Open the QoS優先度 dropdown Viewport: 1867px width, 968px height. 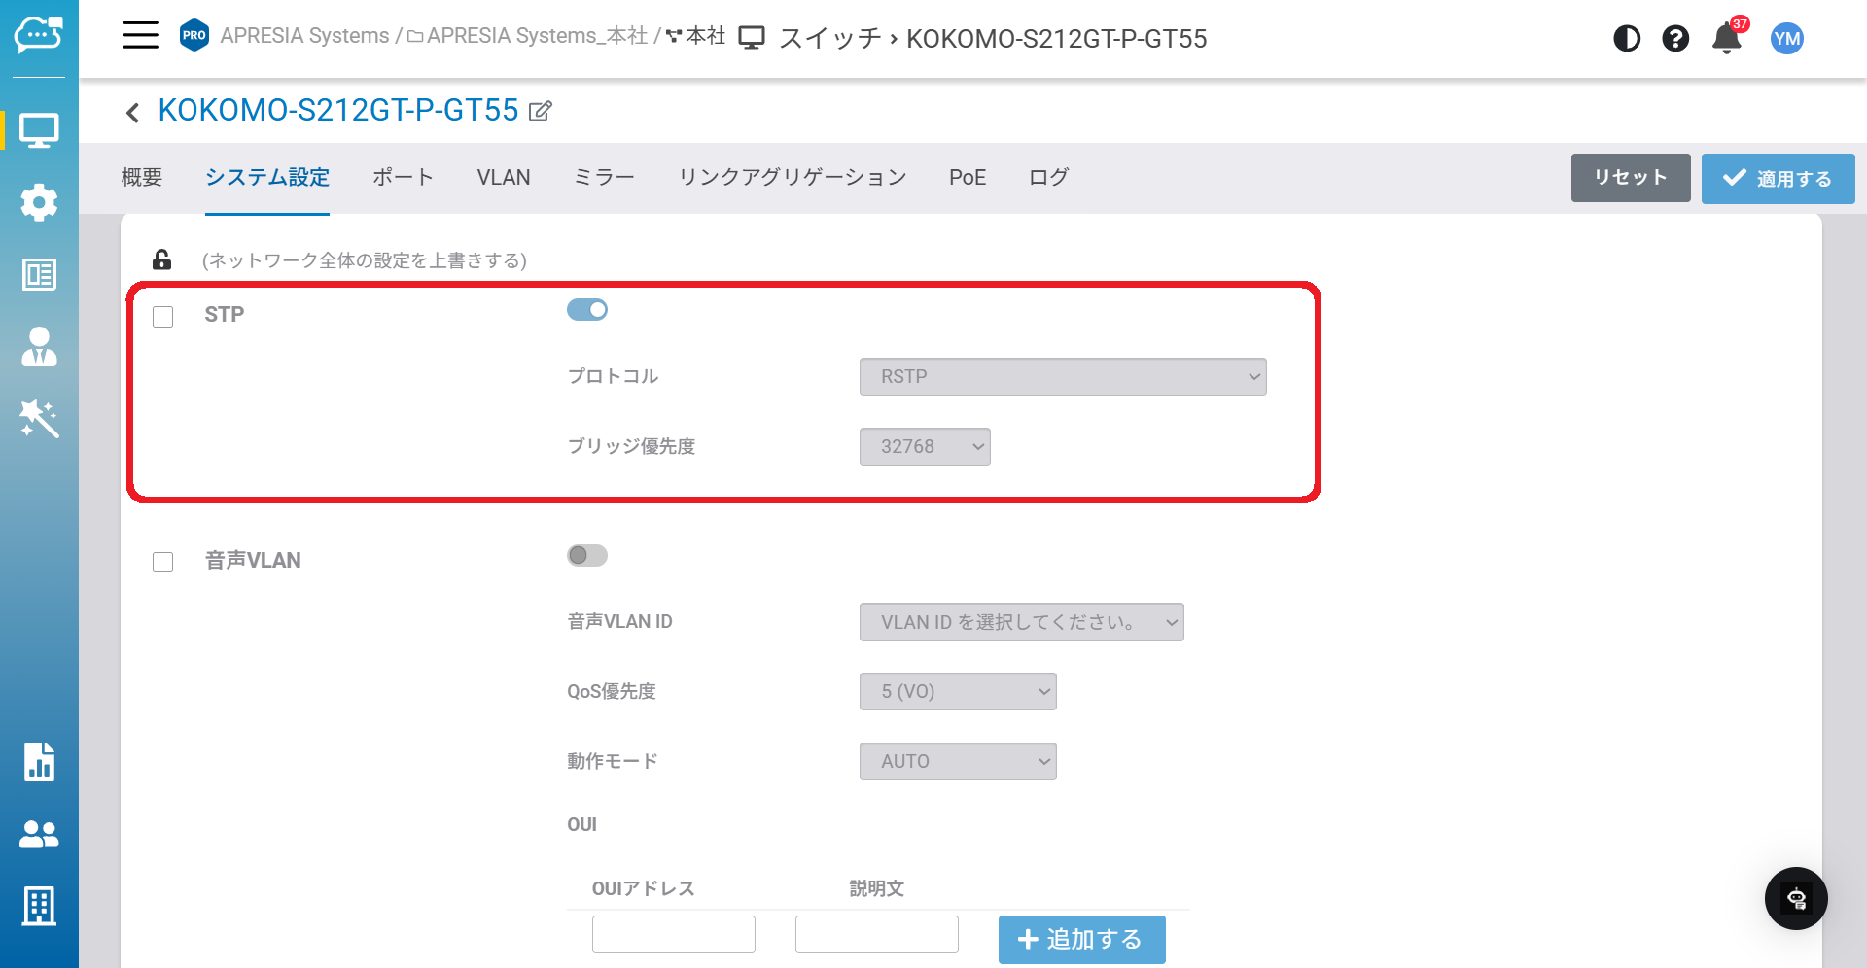[x=957, y=692]
